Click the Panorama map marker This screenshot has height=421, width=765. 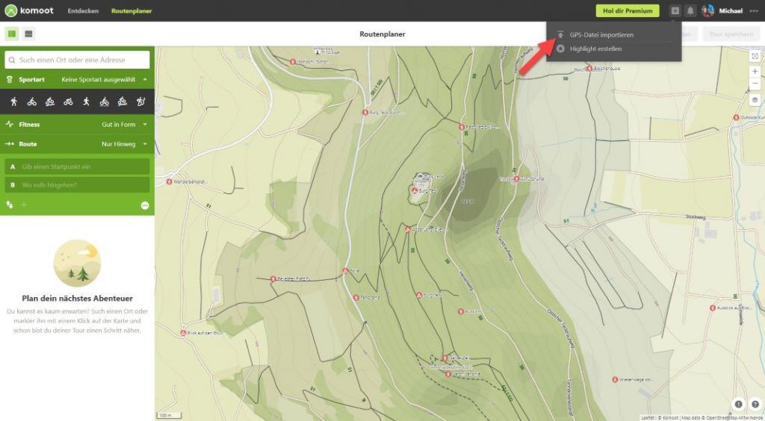coord(356,297)
